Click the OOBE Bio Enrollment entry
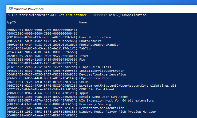 (97, 89)
